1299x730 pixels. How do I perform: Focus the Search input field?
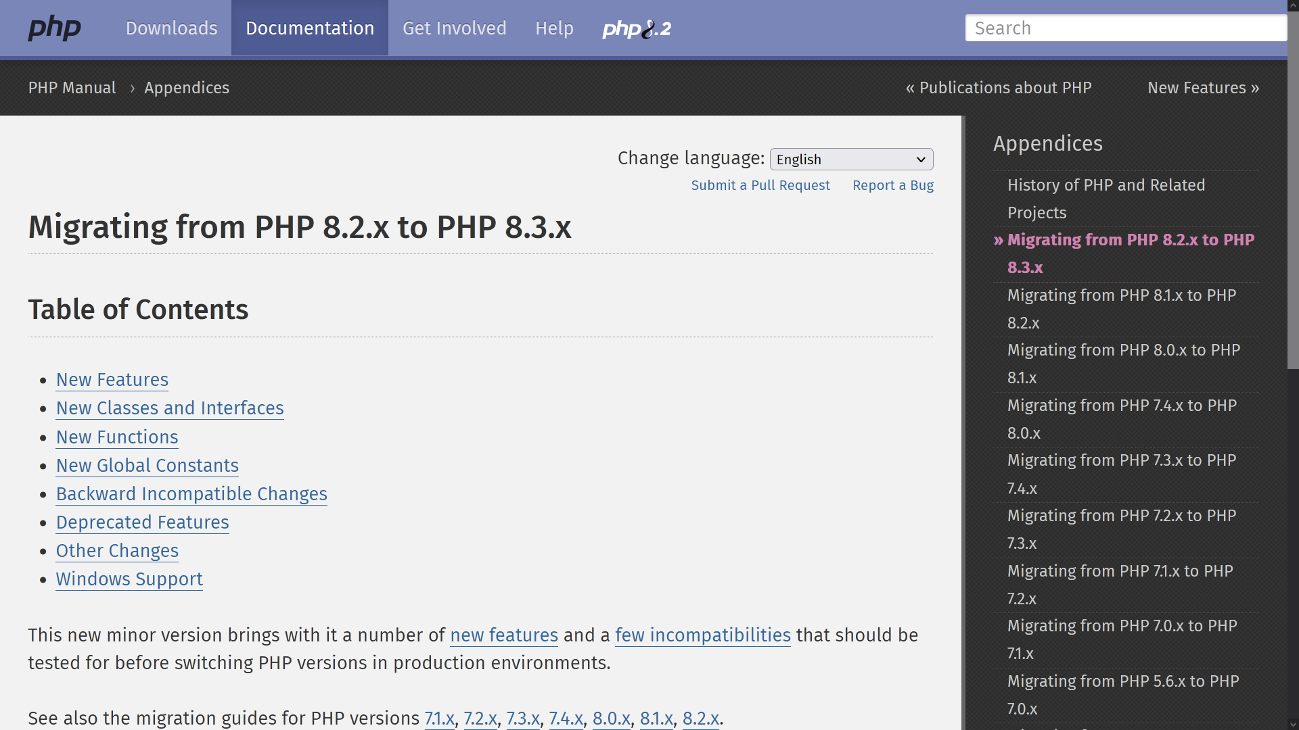click(1126, 28)
